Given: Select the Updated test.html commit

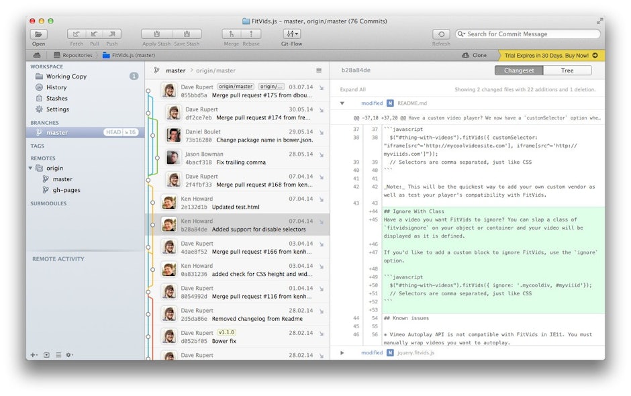Looking at the screenshot, I should tap(238, 203).
